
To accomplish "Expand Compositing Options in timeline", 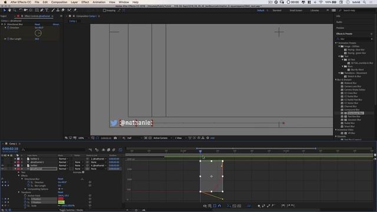I will 25,189.
